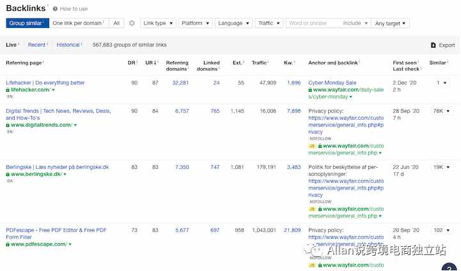
Task: Open keywords count 21,809
Action: tap(292, 230)
